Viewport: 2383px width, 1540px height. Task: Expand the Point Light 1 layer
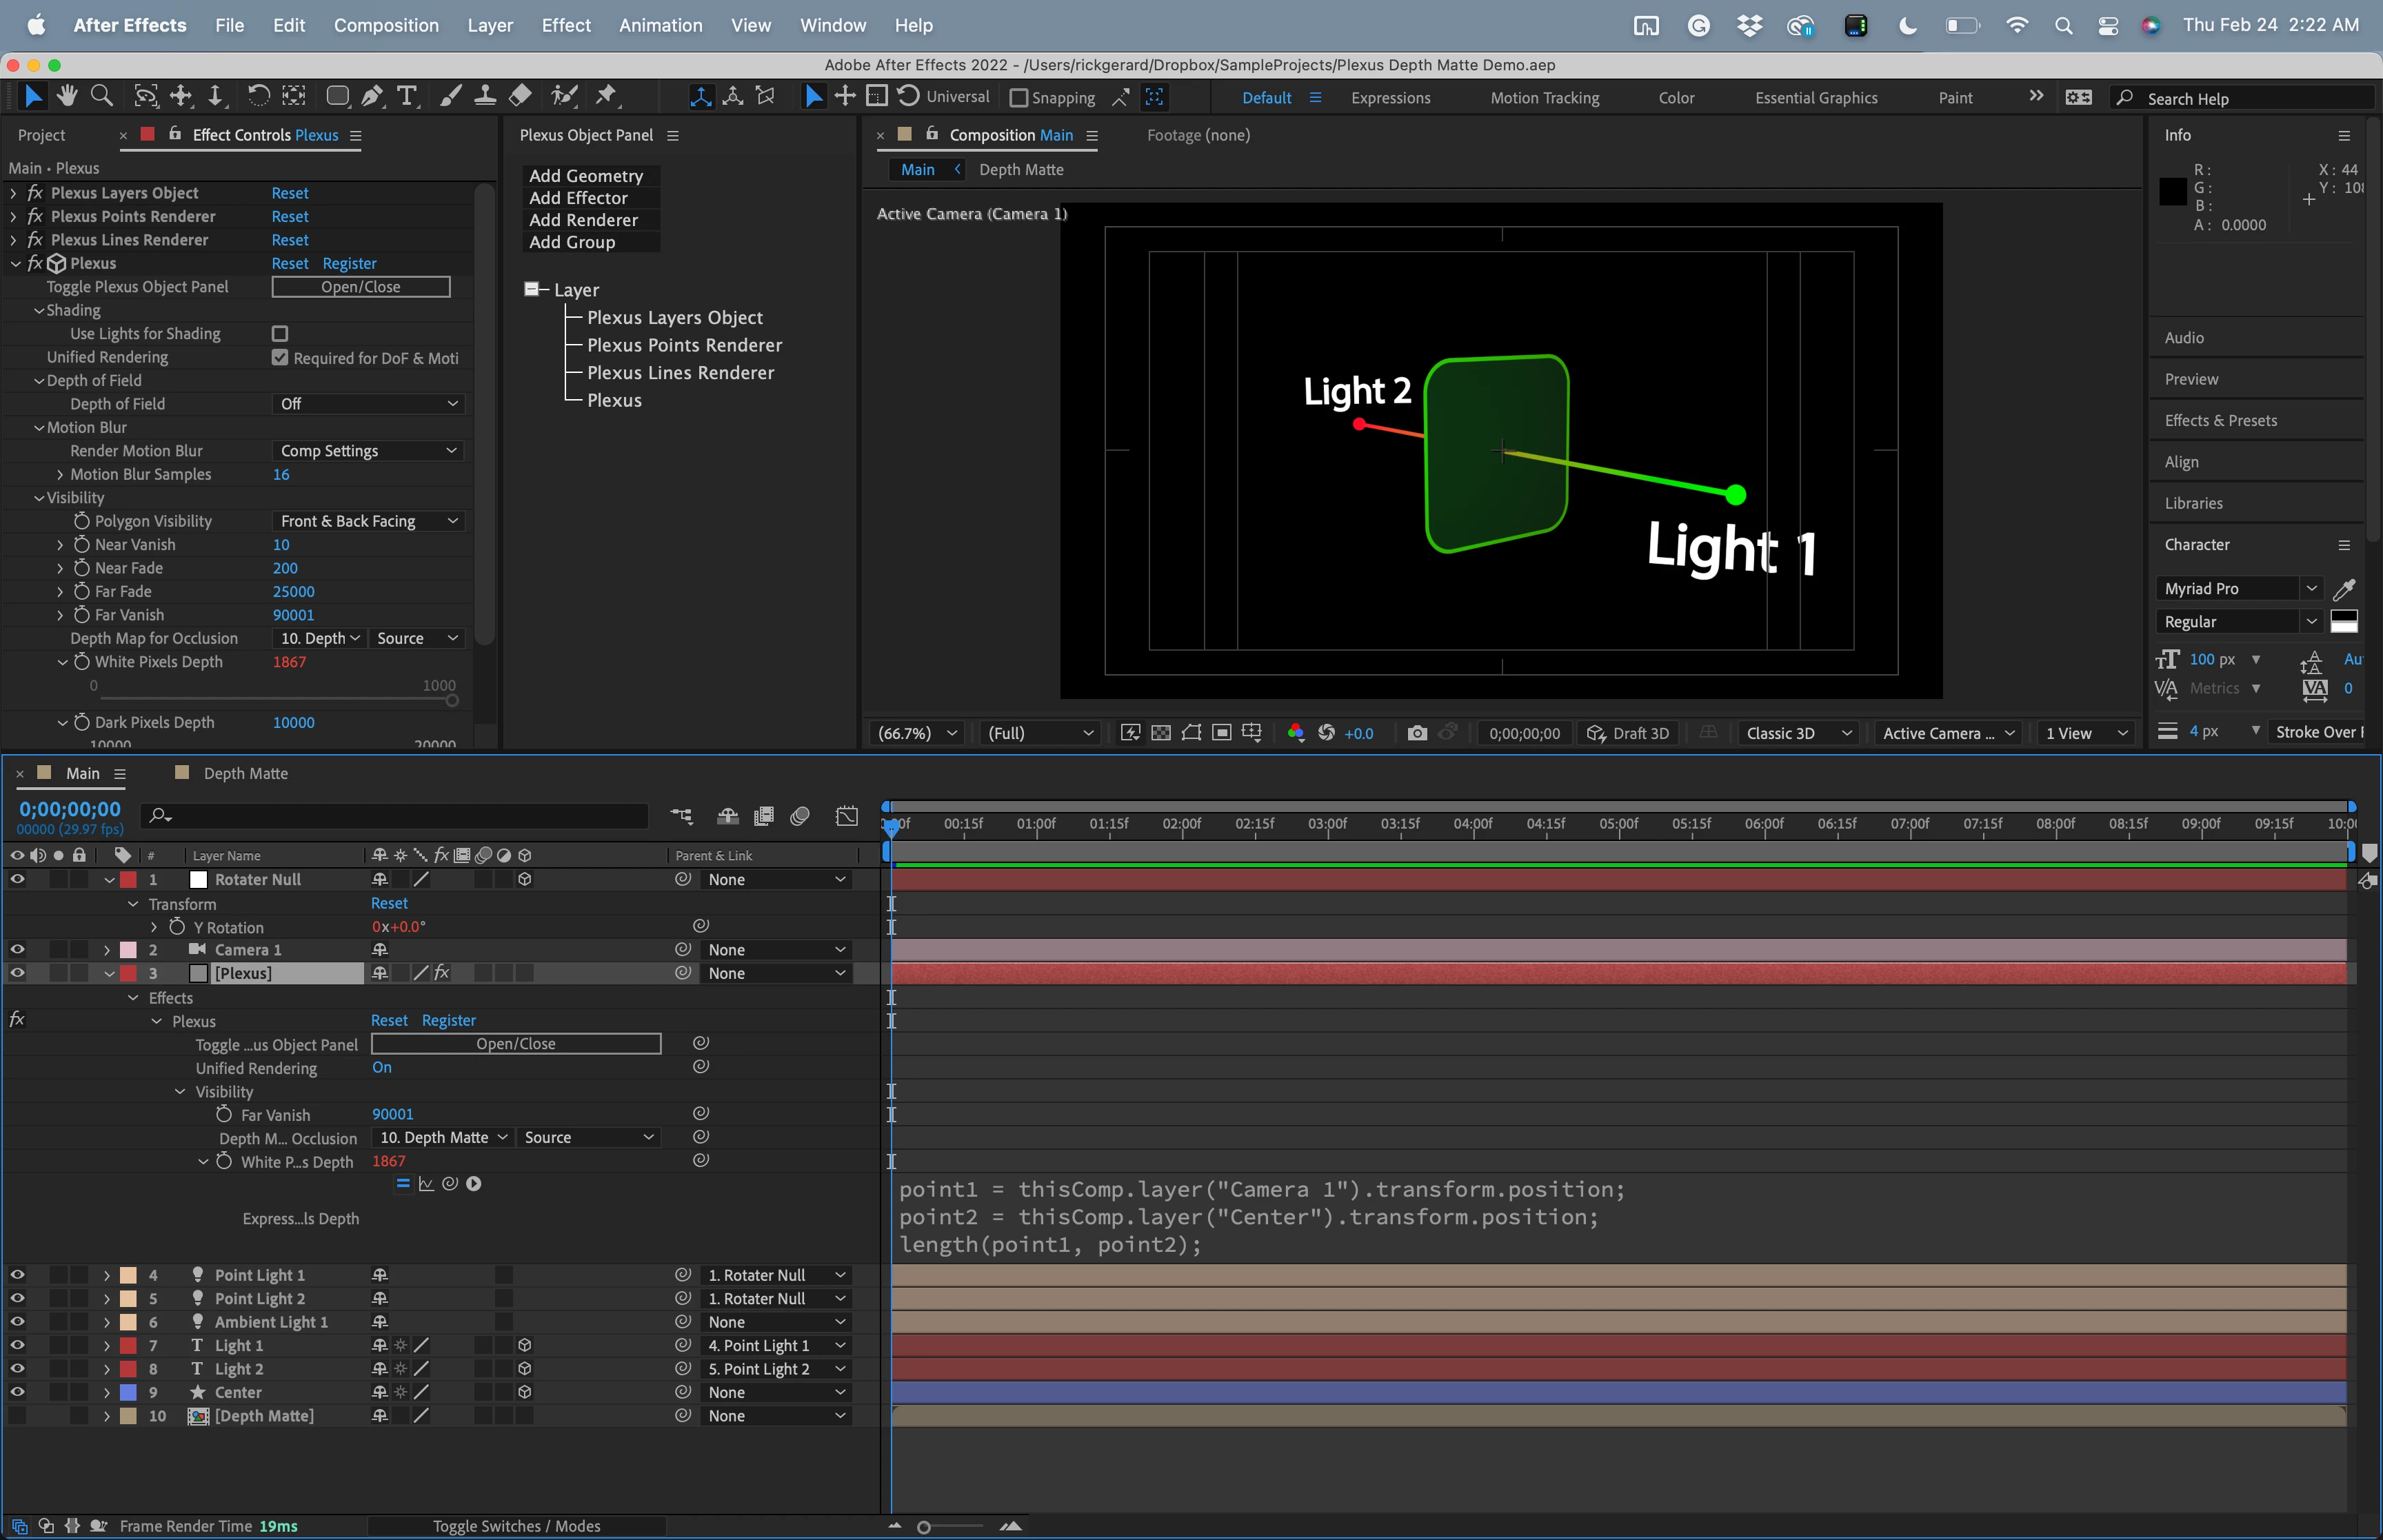click(x=107, y=1275)
